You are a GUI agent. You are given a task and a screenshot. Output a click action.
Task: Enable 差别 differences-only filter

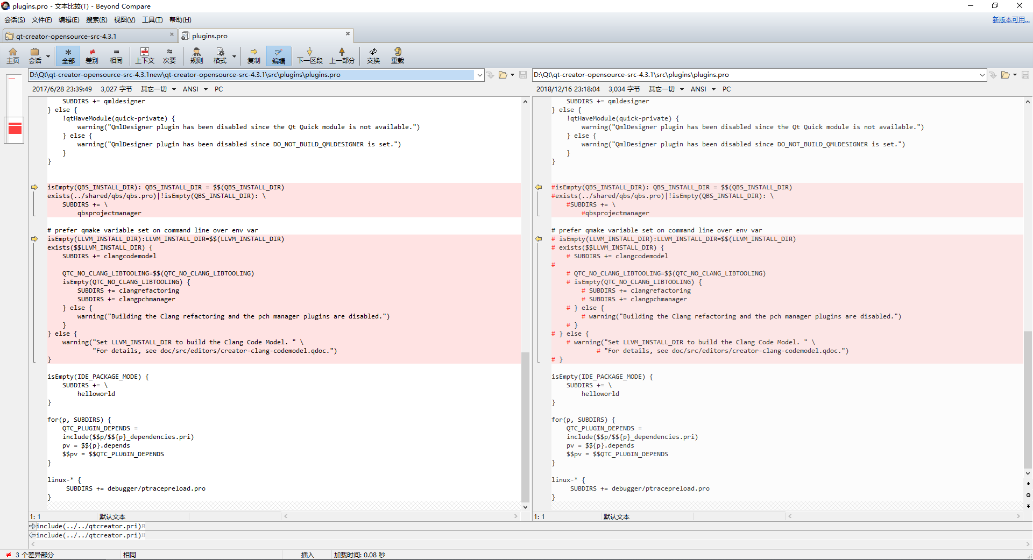[x=91, y=56]
